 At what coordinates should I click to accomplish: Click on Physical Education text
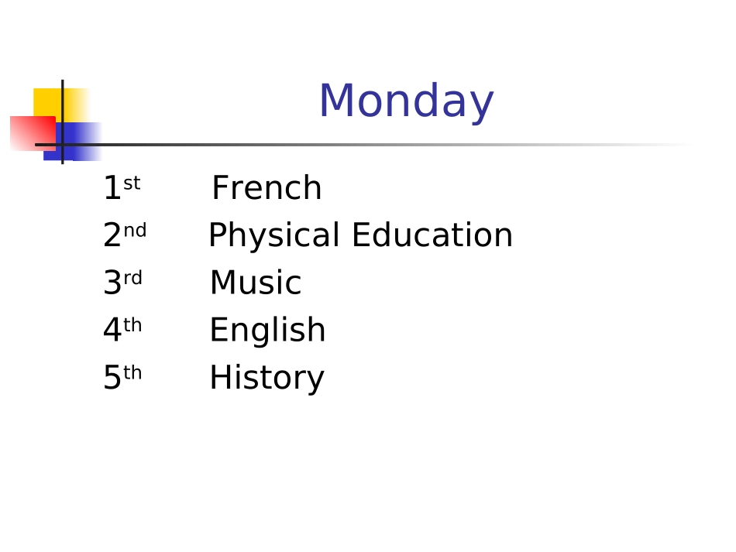point(360,236)
